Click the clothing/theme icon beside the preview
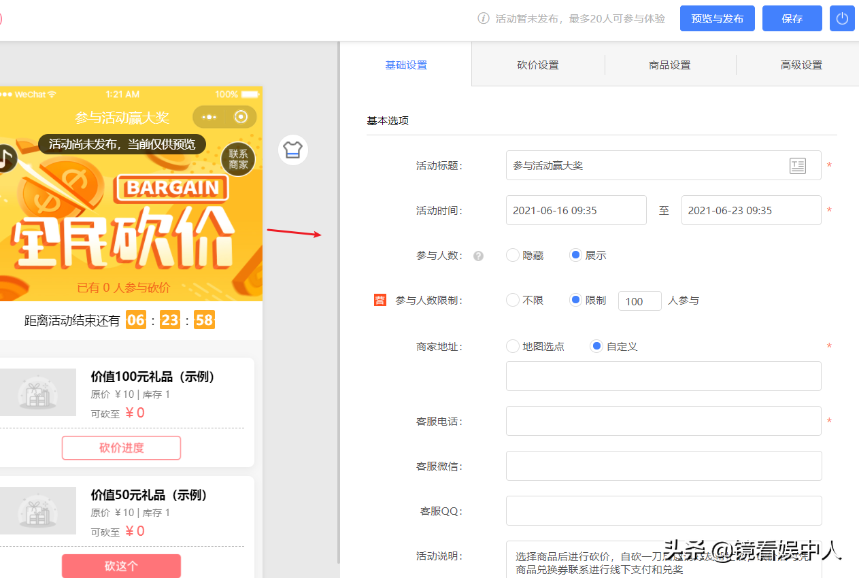This screenshot has width=859, height=578. pos(292,150)
